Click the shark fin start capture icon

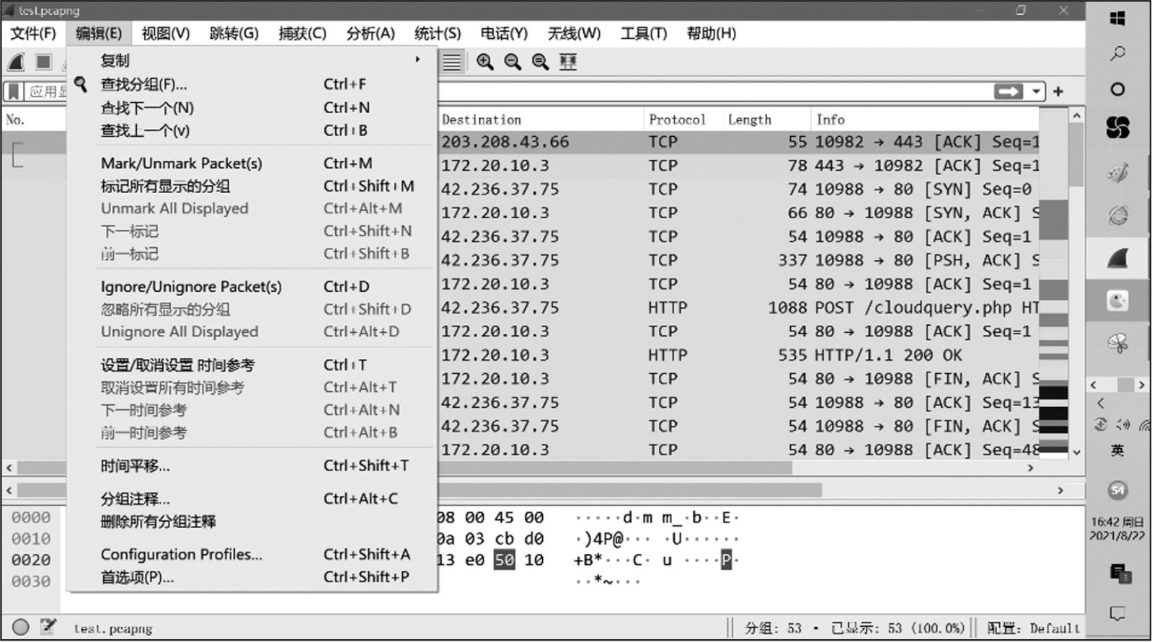(16, 63)
